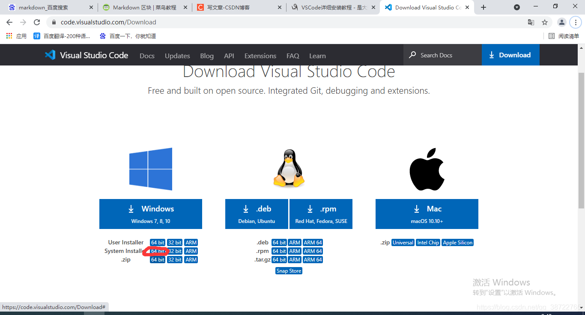Click the large Windows download button

[x=151, y=214]
